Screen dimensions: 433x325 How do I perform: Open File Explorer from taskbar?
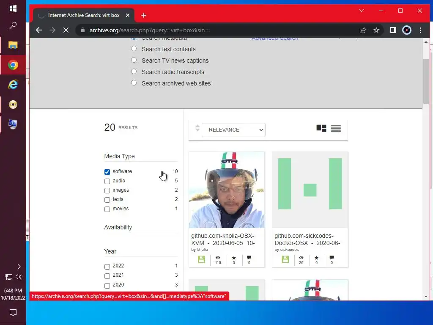click(13, 45)
